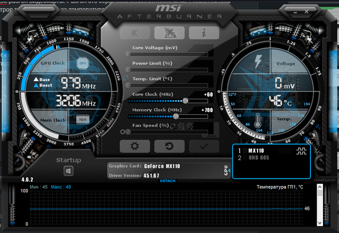The image size is (339, 233).
Task: Click the Core Clock slider handle
Action: [185, 101]
